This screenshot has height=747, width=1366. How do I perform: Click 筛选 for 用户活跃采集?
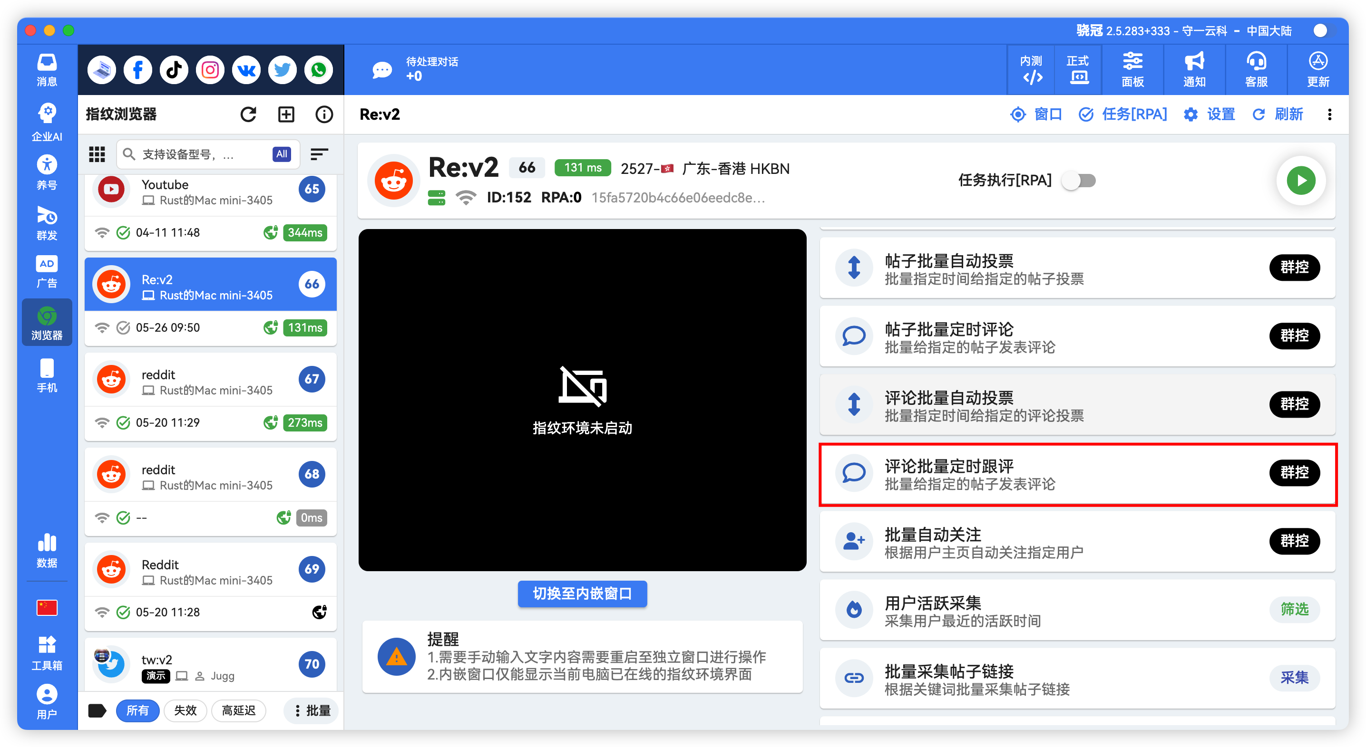point(1294,609)
